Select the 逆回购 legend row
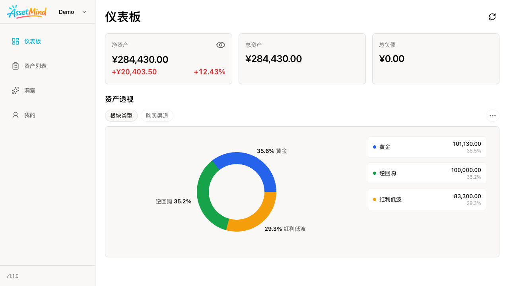Image resolution: width=509 pixels, height=286 pixels. coord(427,173)
